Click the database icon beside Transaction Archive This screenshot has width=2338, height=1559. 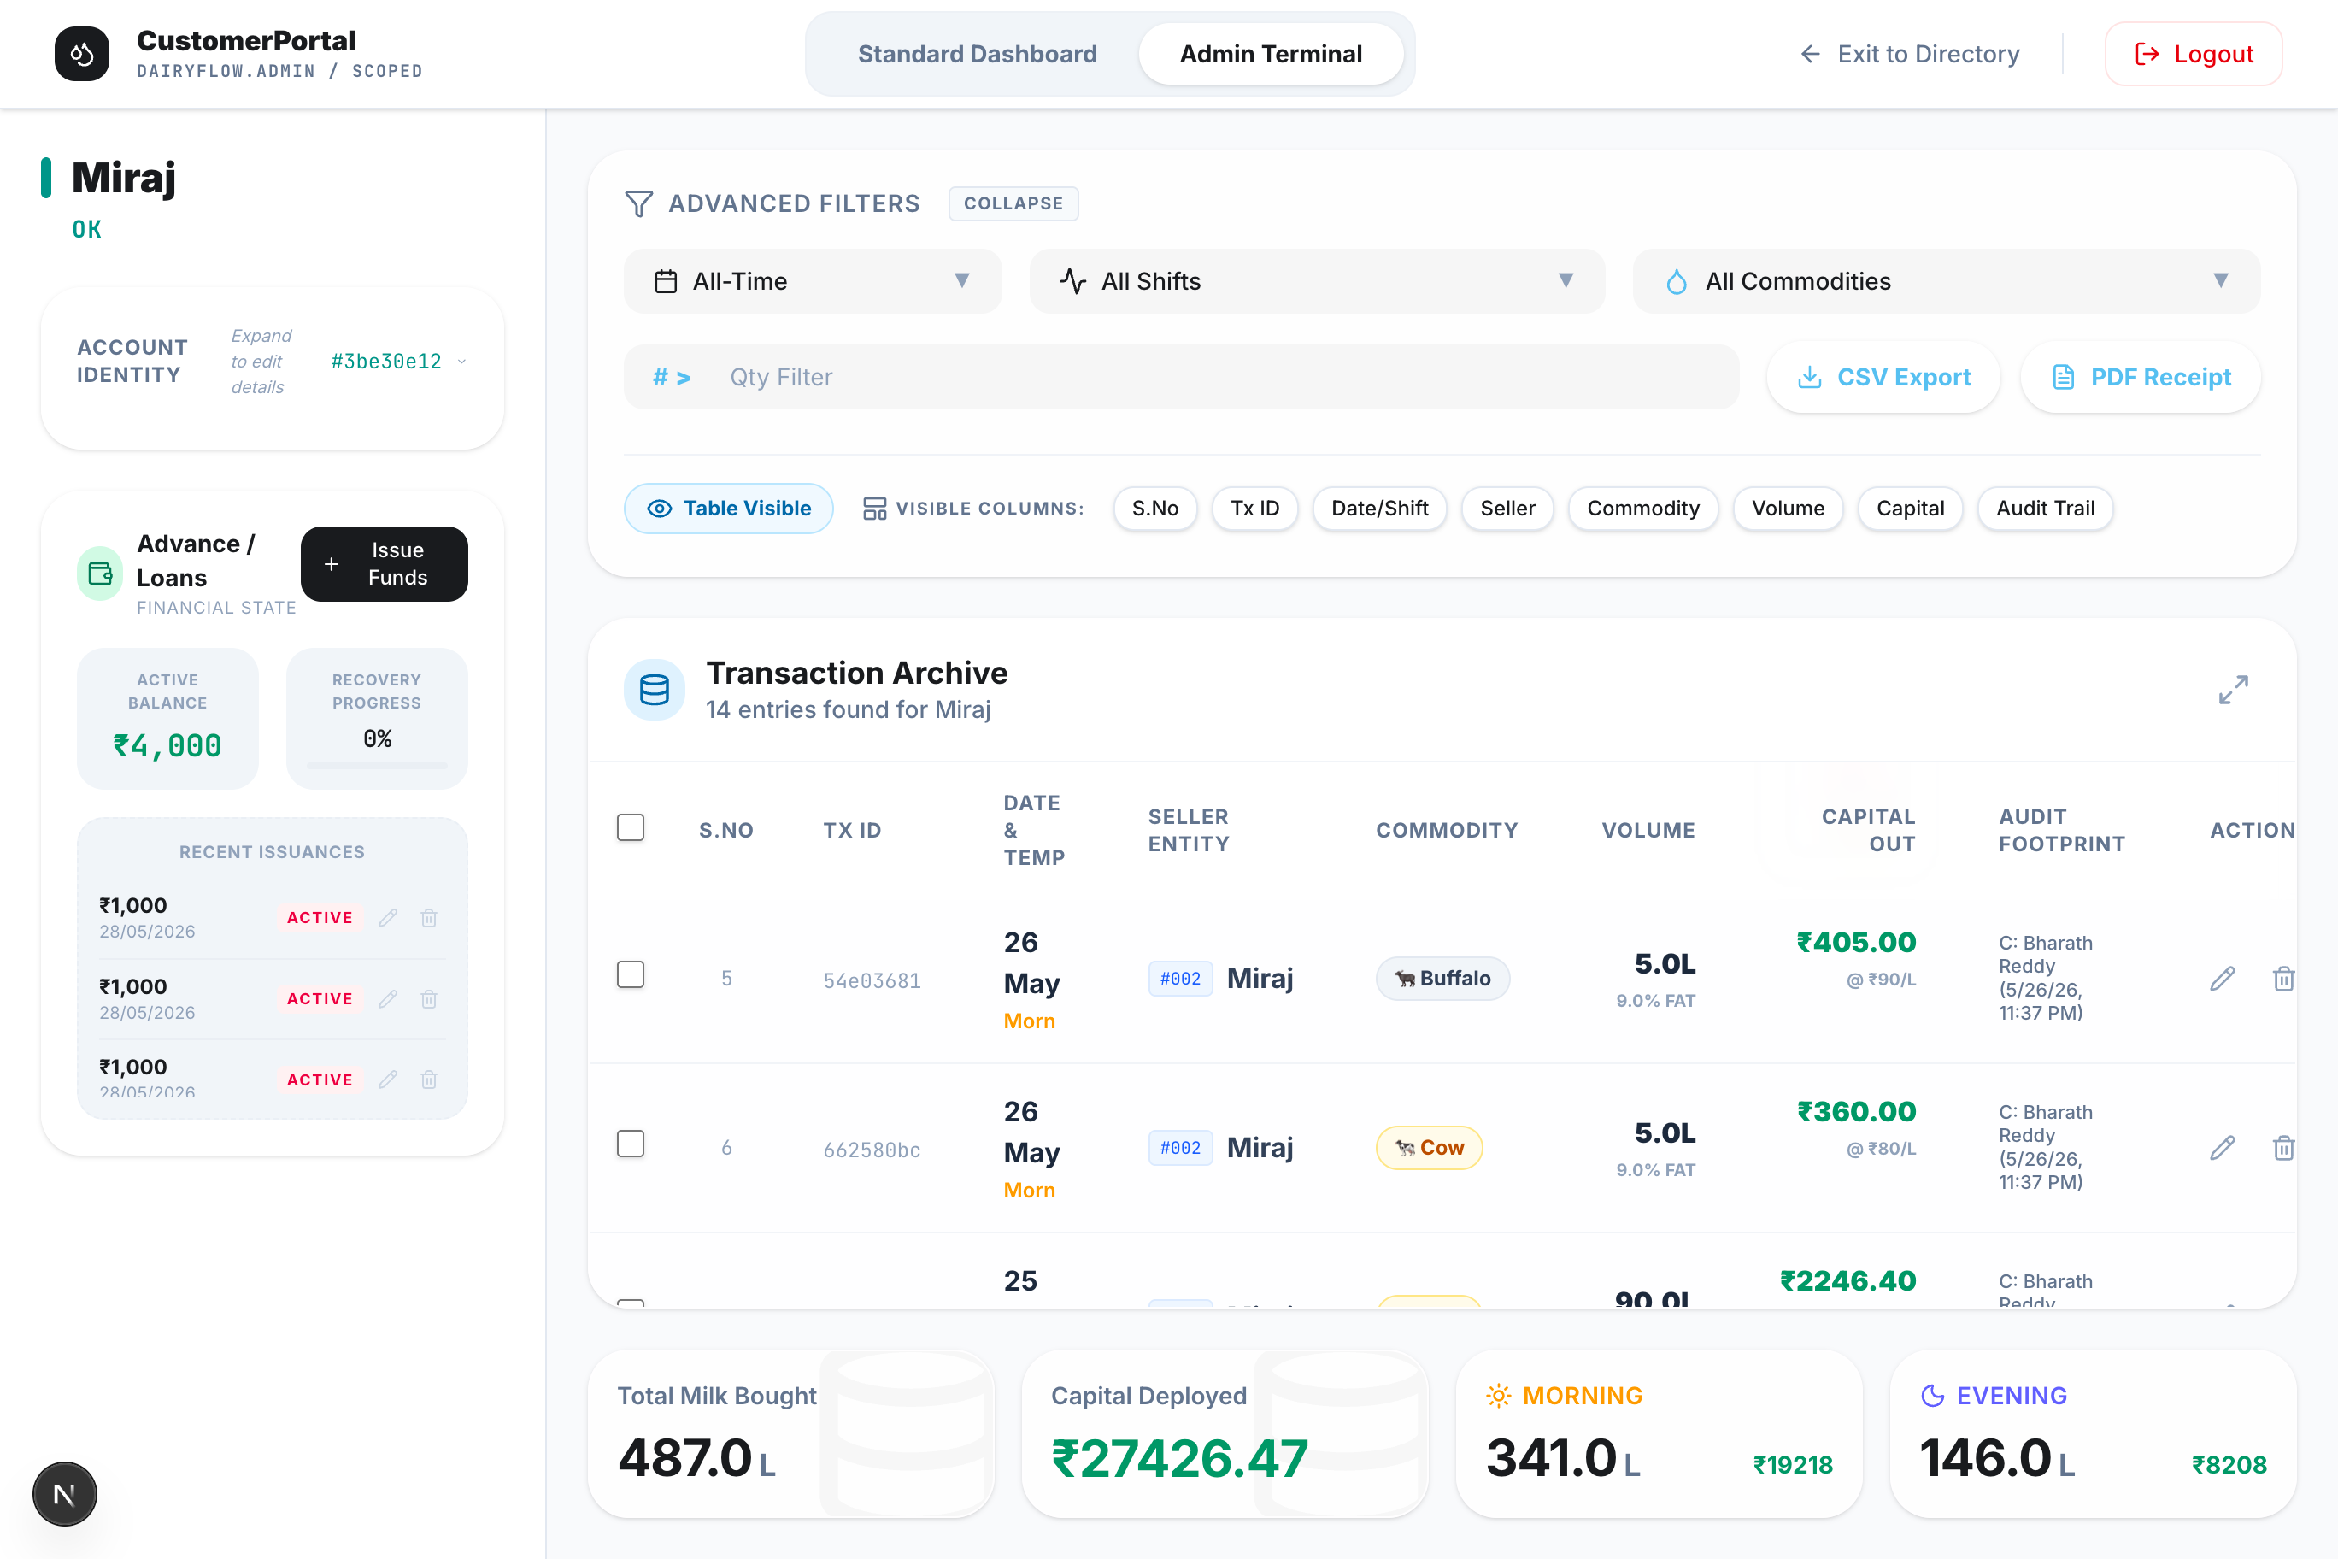coord(654,690)
